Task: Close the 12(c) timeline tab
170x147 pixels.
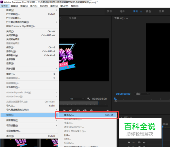Action: pos(122,117)
